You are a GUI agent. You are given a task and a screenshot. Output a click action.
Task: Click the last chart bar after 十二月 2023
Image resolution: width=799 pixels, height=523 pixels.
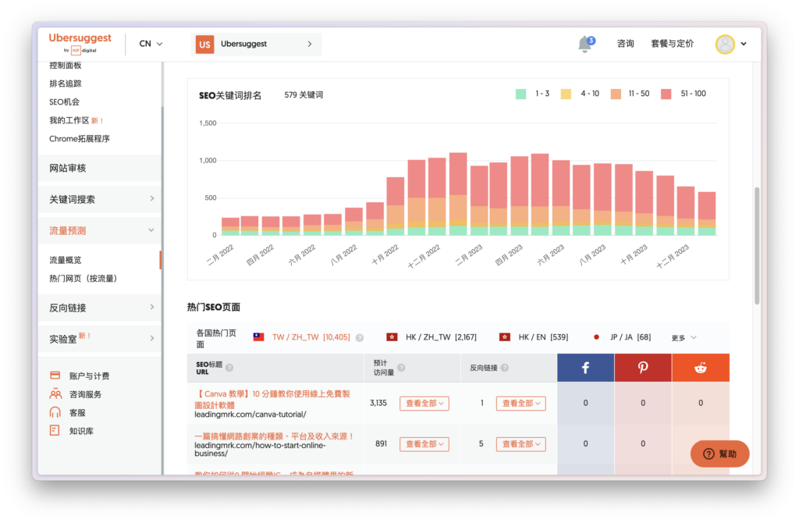click(x=707, y=213)
